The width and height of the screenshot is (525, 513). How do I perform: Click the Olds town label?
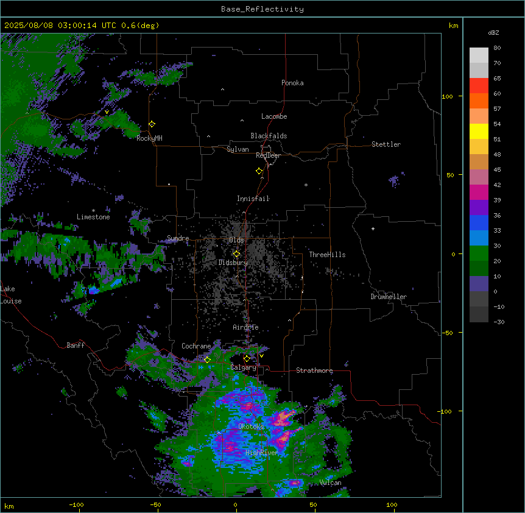point(236,240)
